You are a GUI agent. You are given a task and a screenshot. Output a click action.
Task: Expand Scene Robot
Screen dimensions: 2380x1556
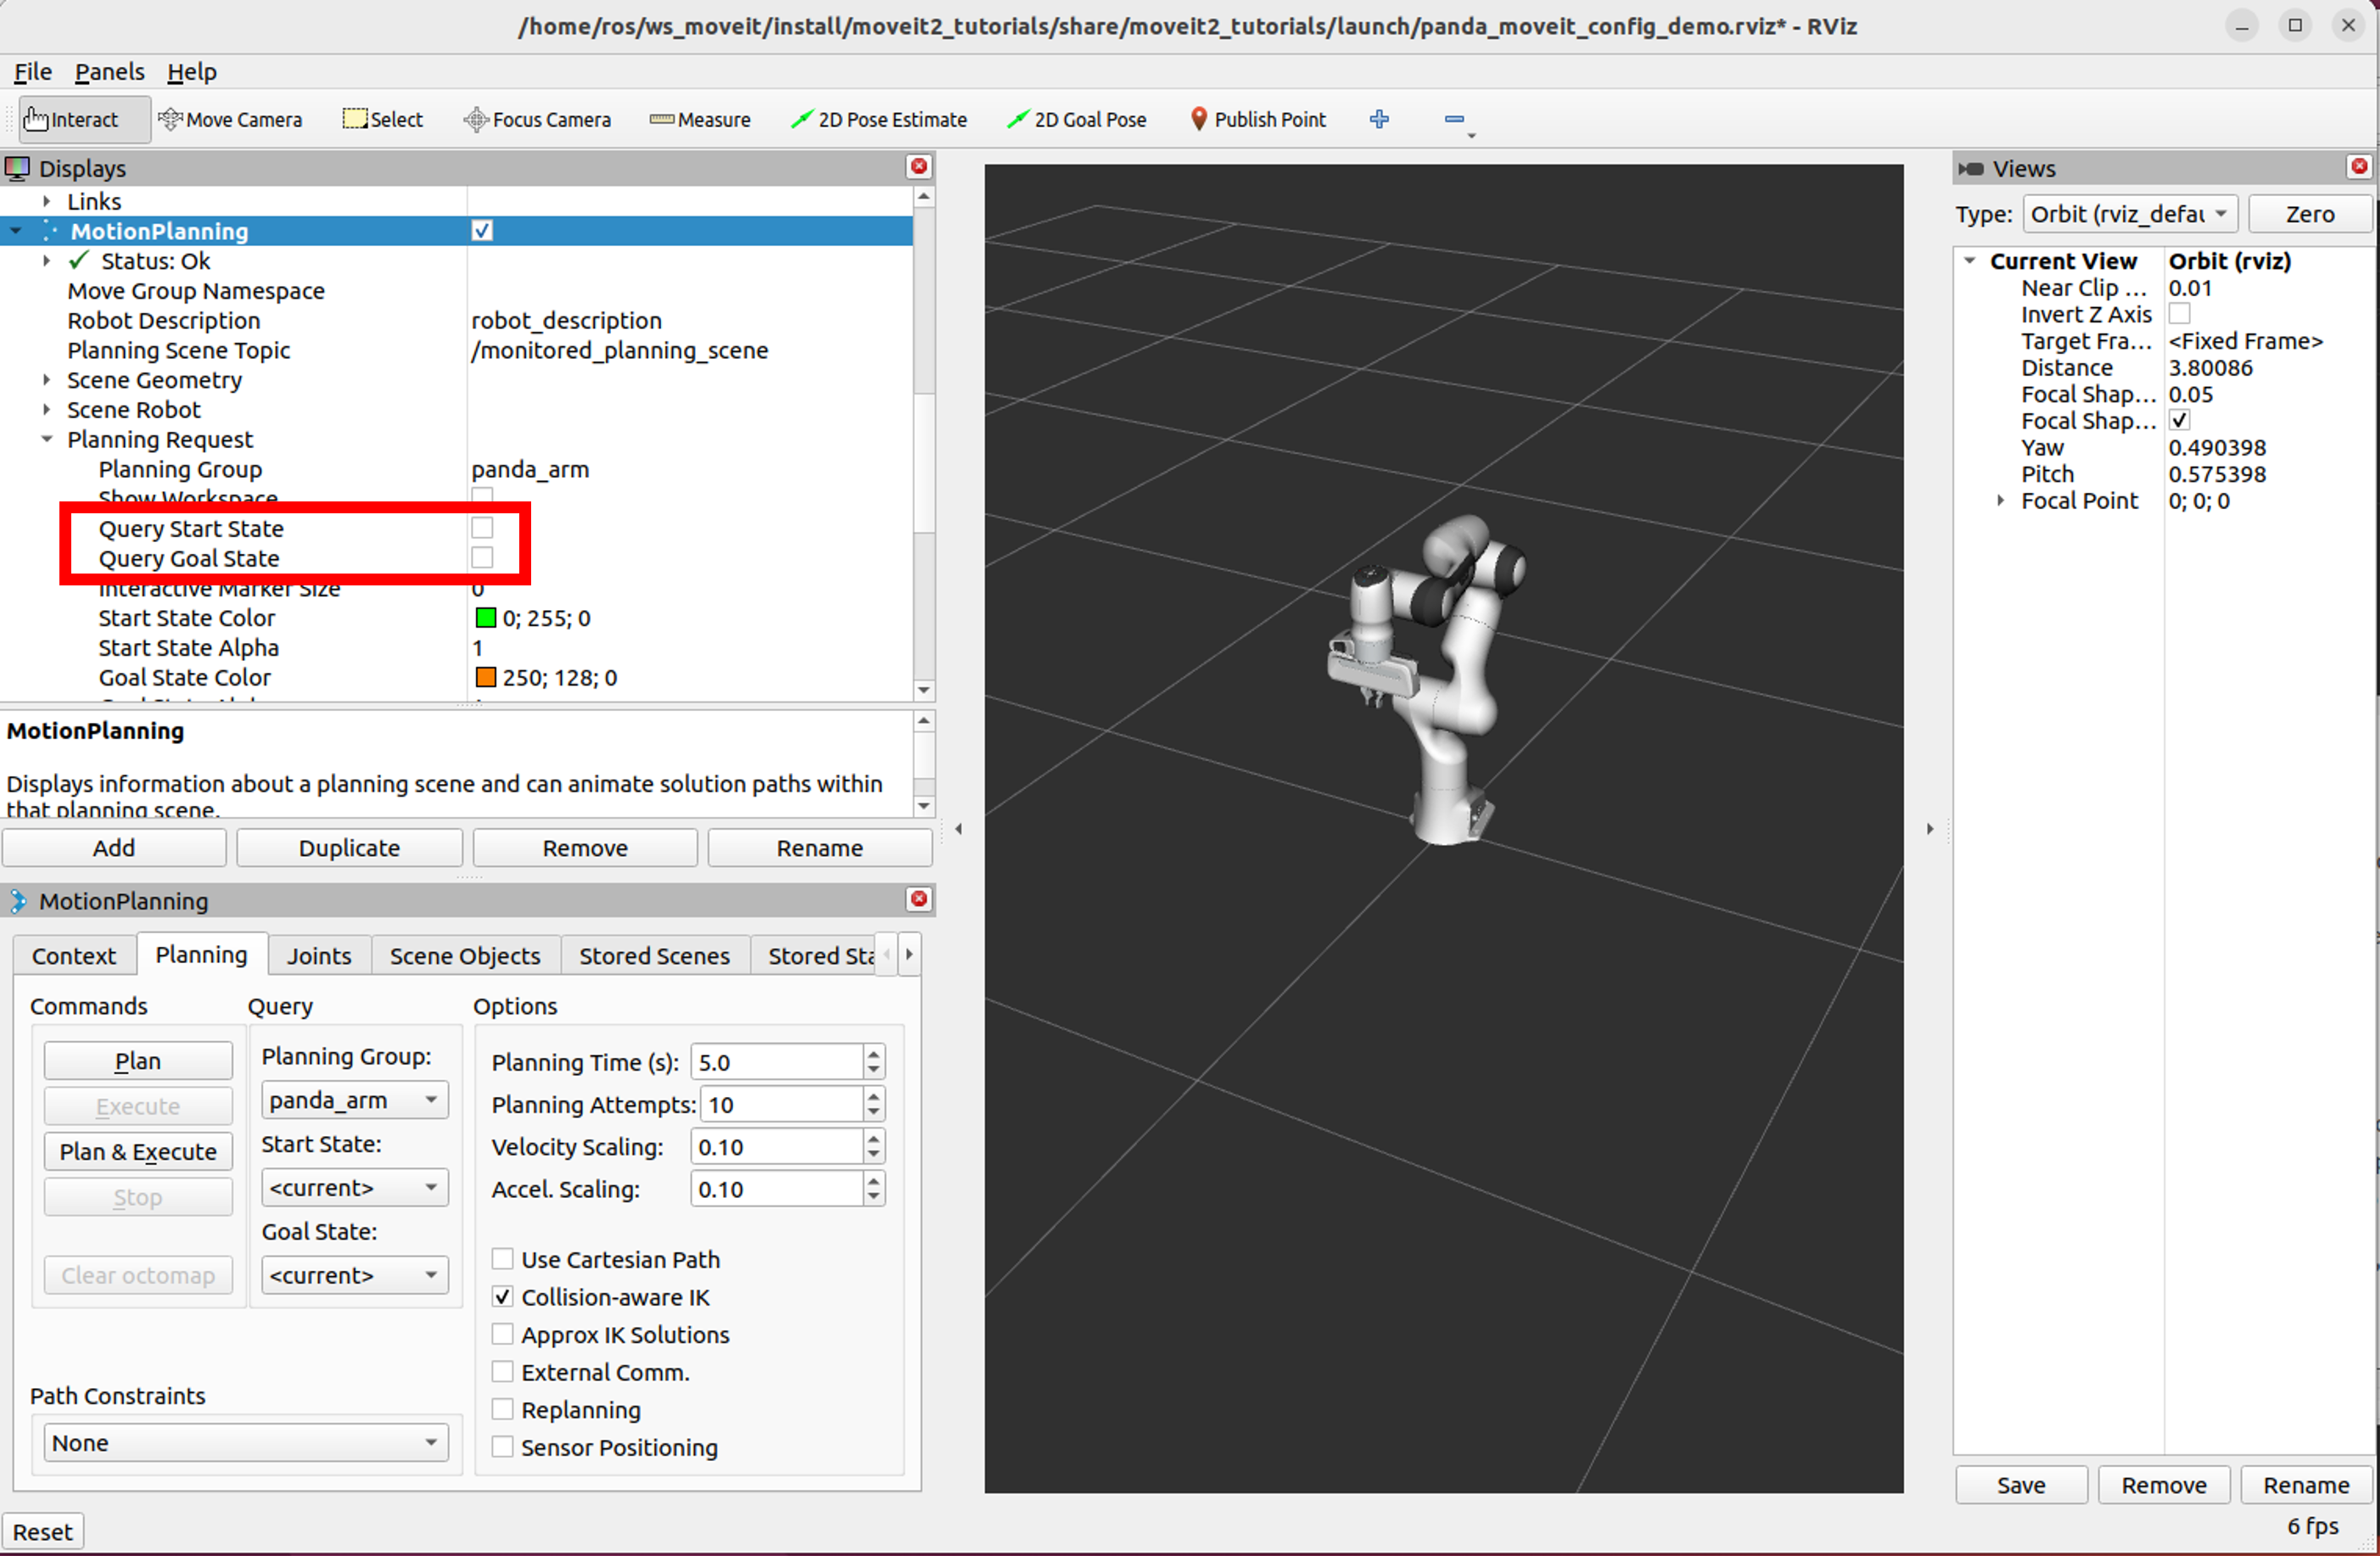(46, 410)
